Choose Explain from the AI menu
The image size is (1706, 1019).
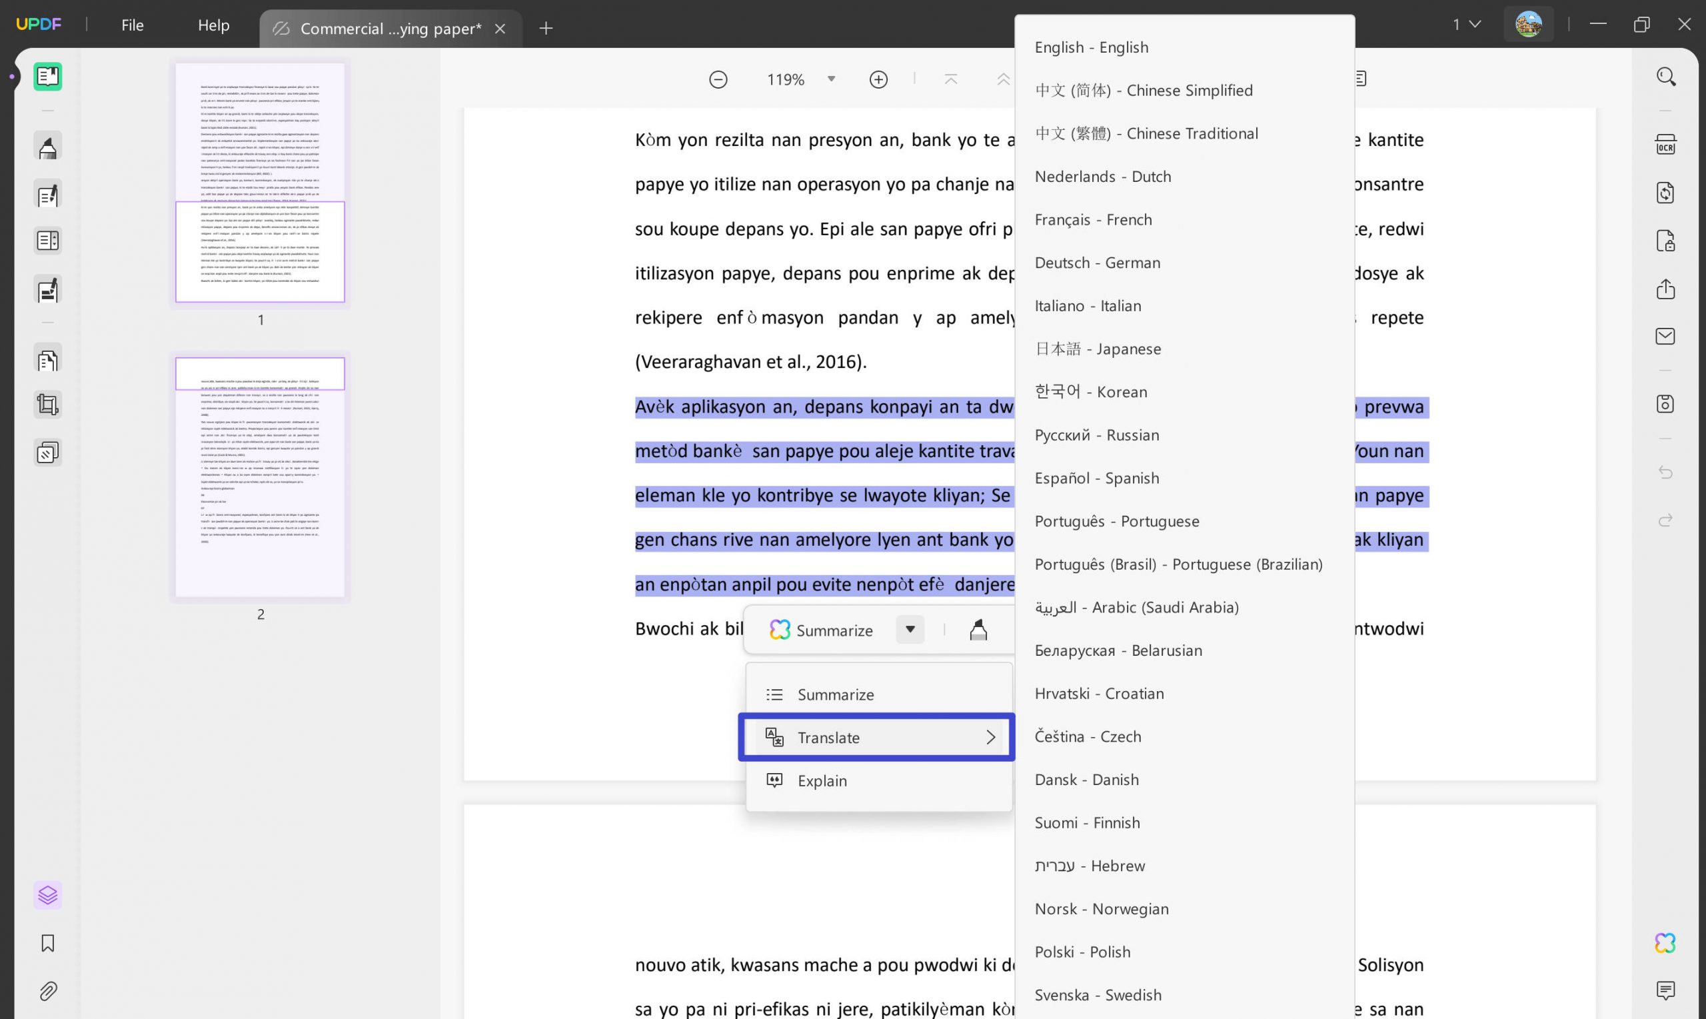coord(879,780)
